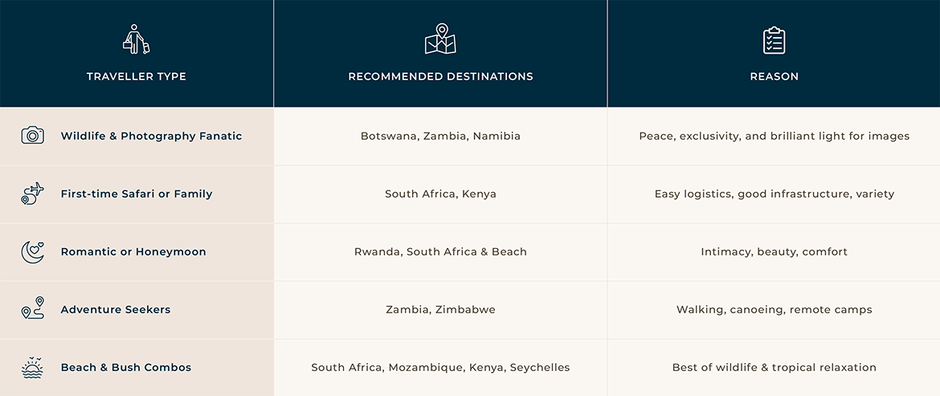Click the route pins adventure icon
The image size is (940, 396).
click(32, 309)
